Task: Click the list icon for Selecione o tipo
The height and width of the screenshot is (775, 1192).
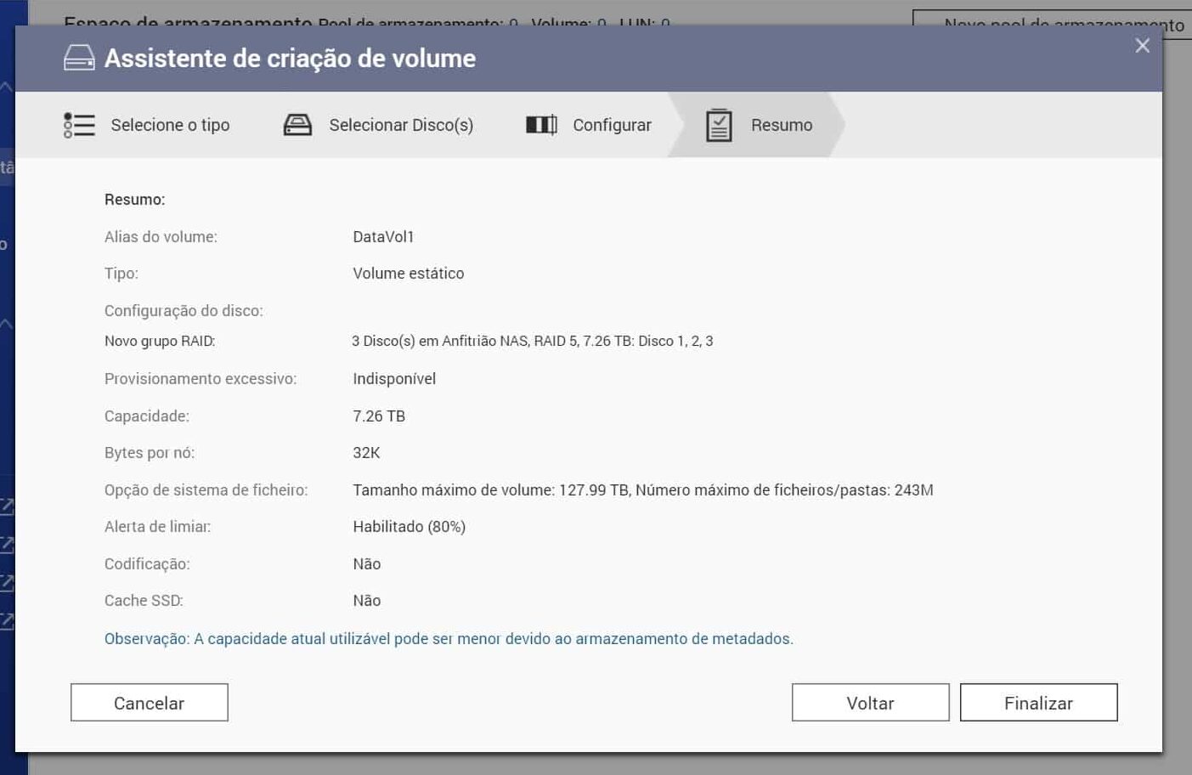Action: 79,125
